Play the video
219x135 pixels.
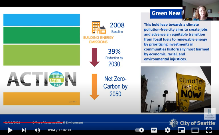(x=10, y=130)
